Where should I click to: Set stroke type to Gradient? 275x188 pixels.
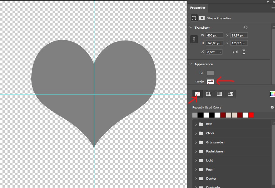click(x=220, y=94)
